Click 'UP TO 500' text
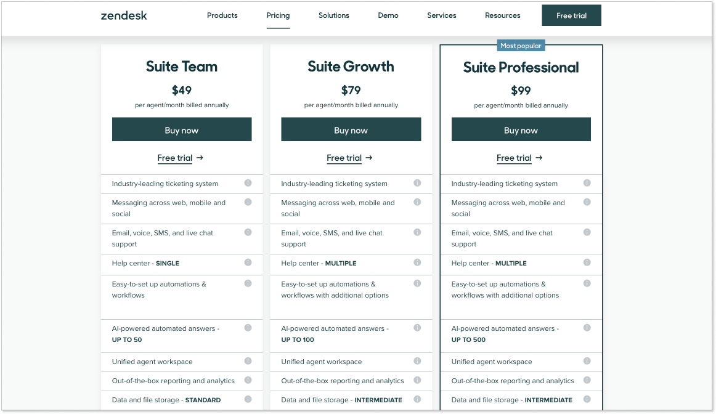The image size is (716, 414). coord(468,339)
